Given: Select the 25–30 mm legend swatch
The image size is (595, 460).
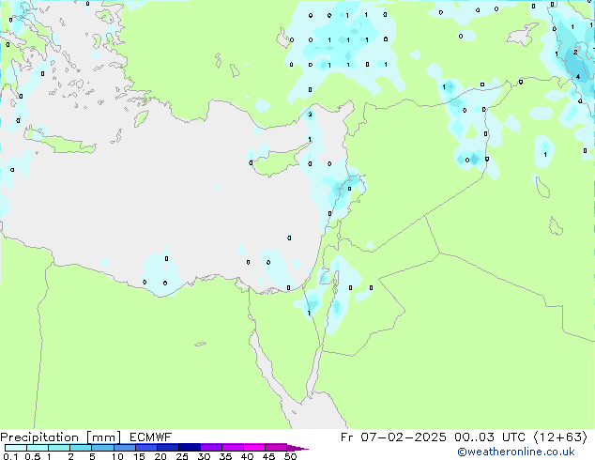Looking at the screenshot, I should [190, 448].
